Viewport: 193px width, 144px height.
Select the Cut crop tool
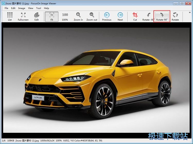click(x=135, y=17)
